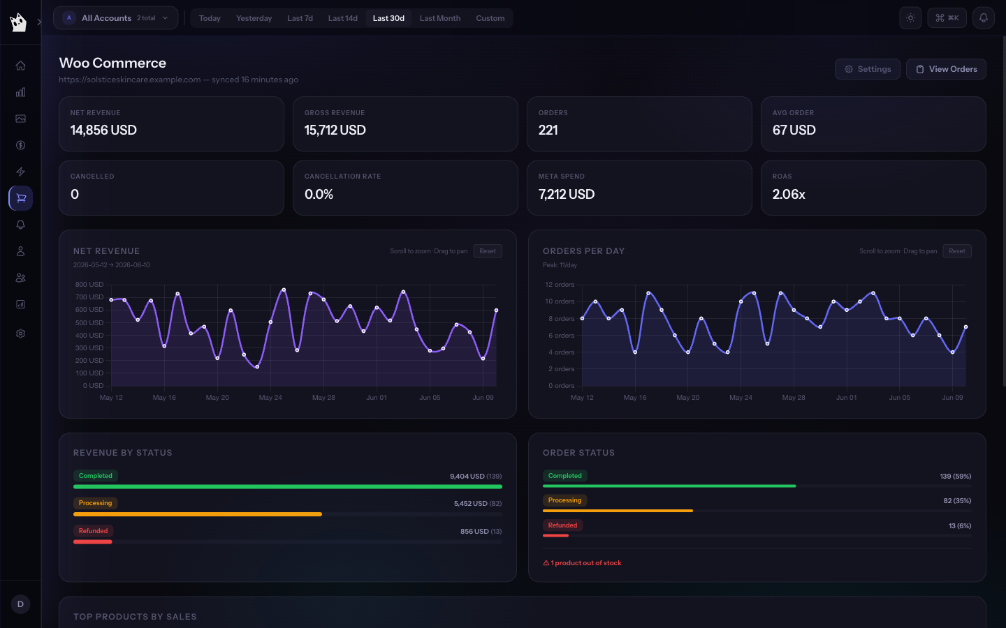Open the All Accounts dropdown
Screen dimensions: 1006x628
[115, 18]
